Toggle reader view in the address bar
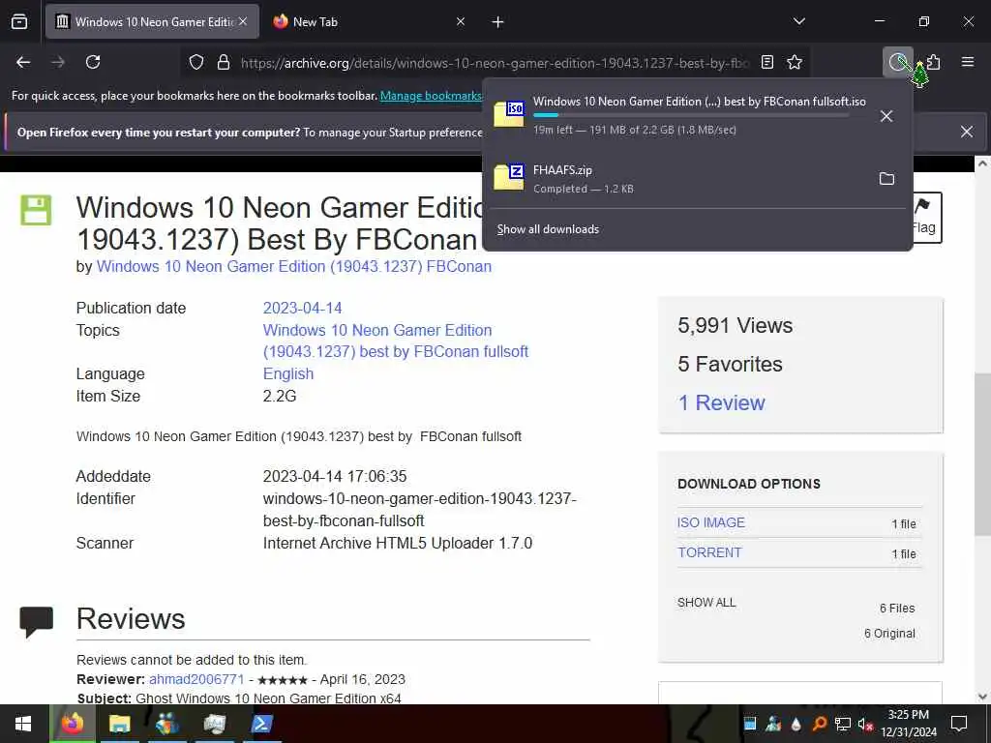991x743 pixels. click(x=767, y=62)
